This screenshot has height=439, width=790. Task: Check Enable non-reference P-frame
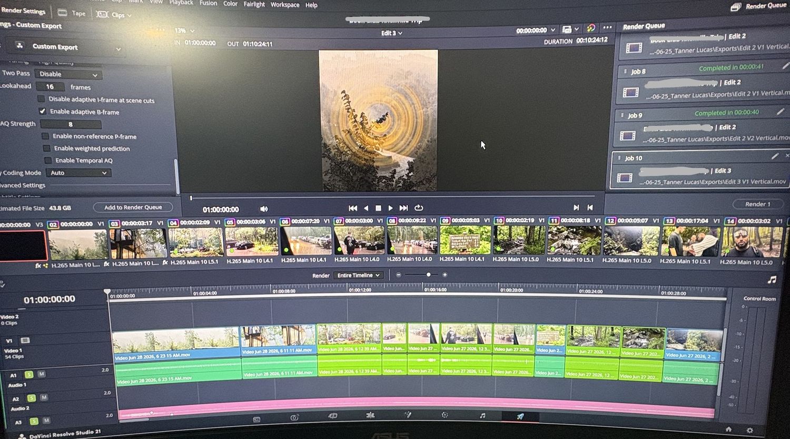45,136
